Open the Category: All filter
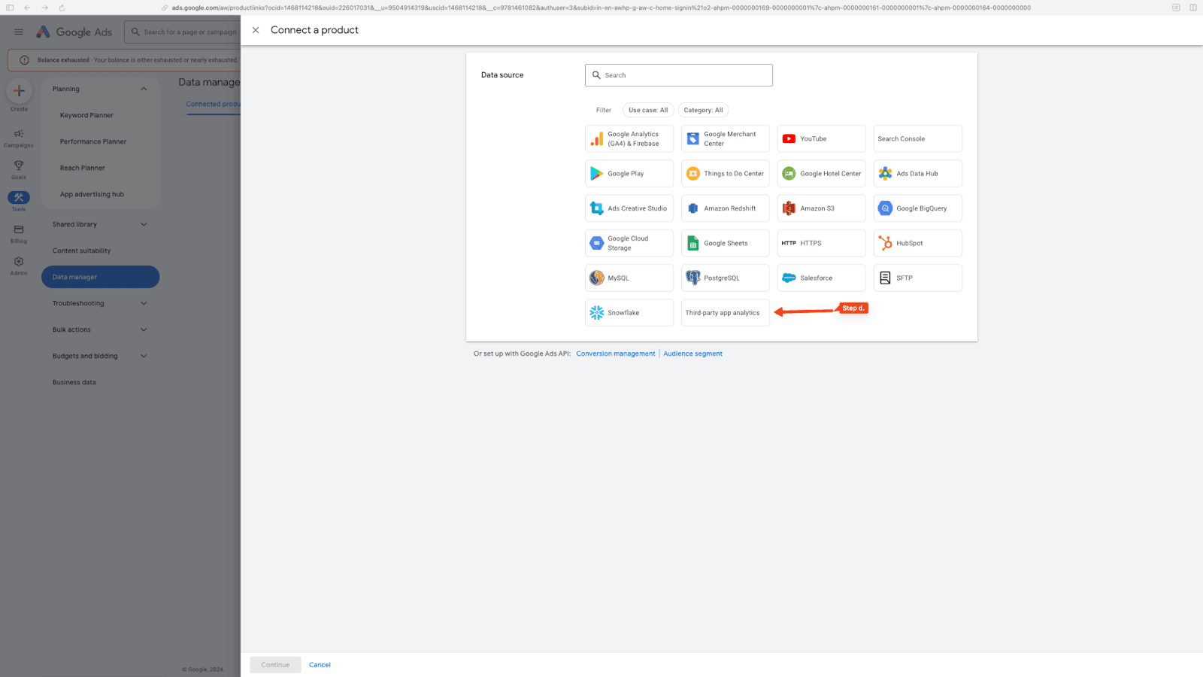Viewport: 1203px width, 677px height. pos(703,110)
